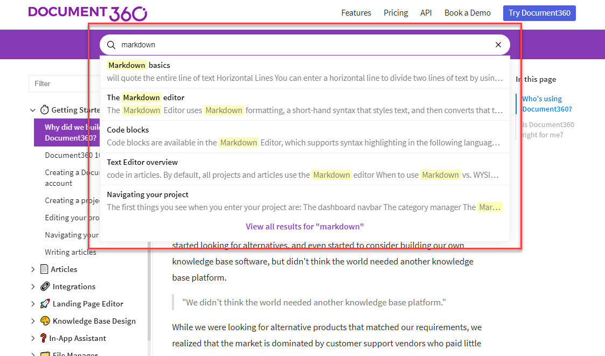The width and height of the screenshot is (605, 356).
Task: Click the search magnifier icon
Action: pyautogui.click(x=111, y=45)
